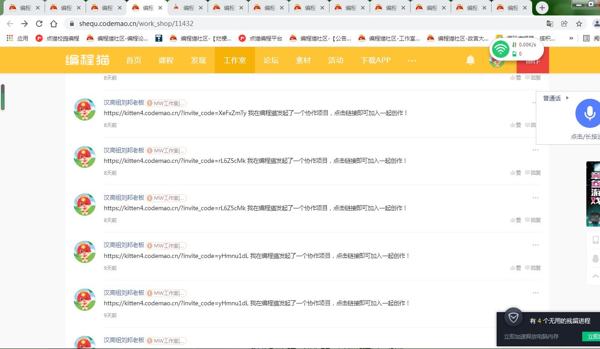600x349 pixels.
Task: View site info via the lock icon
Action: click(71, 24)
